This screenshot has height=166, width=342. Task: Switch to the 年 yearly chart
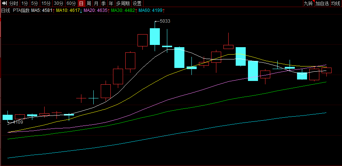pos(111,3)
